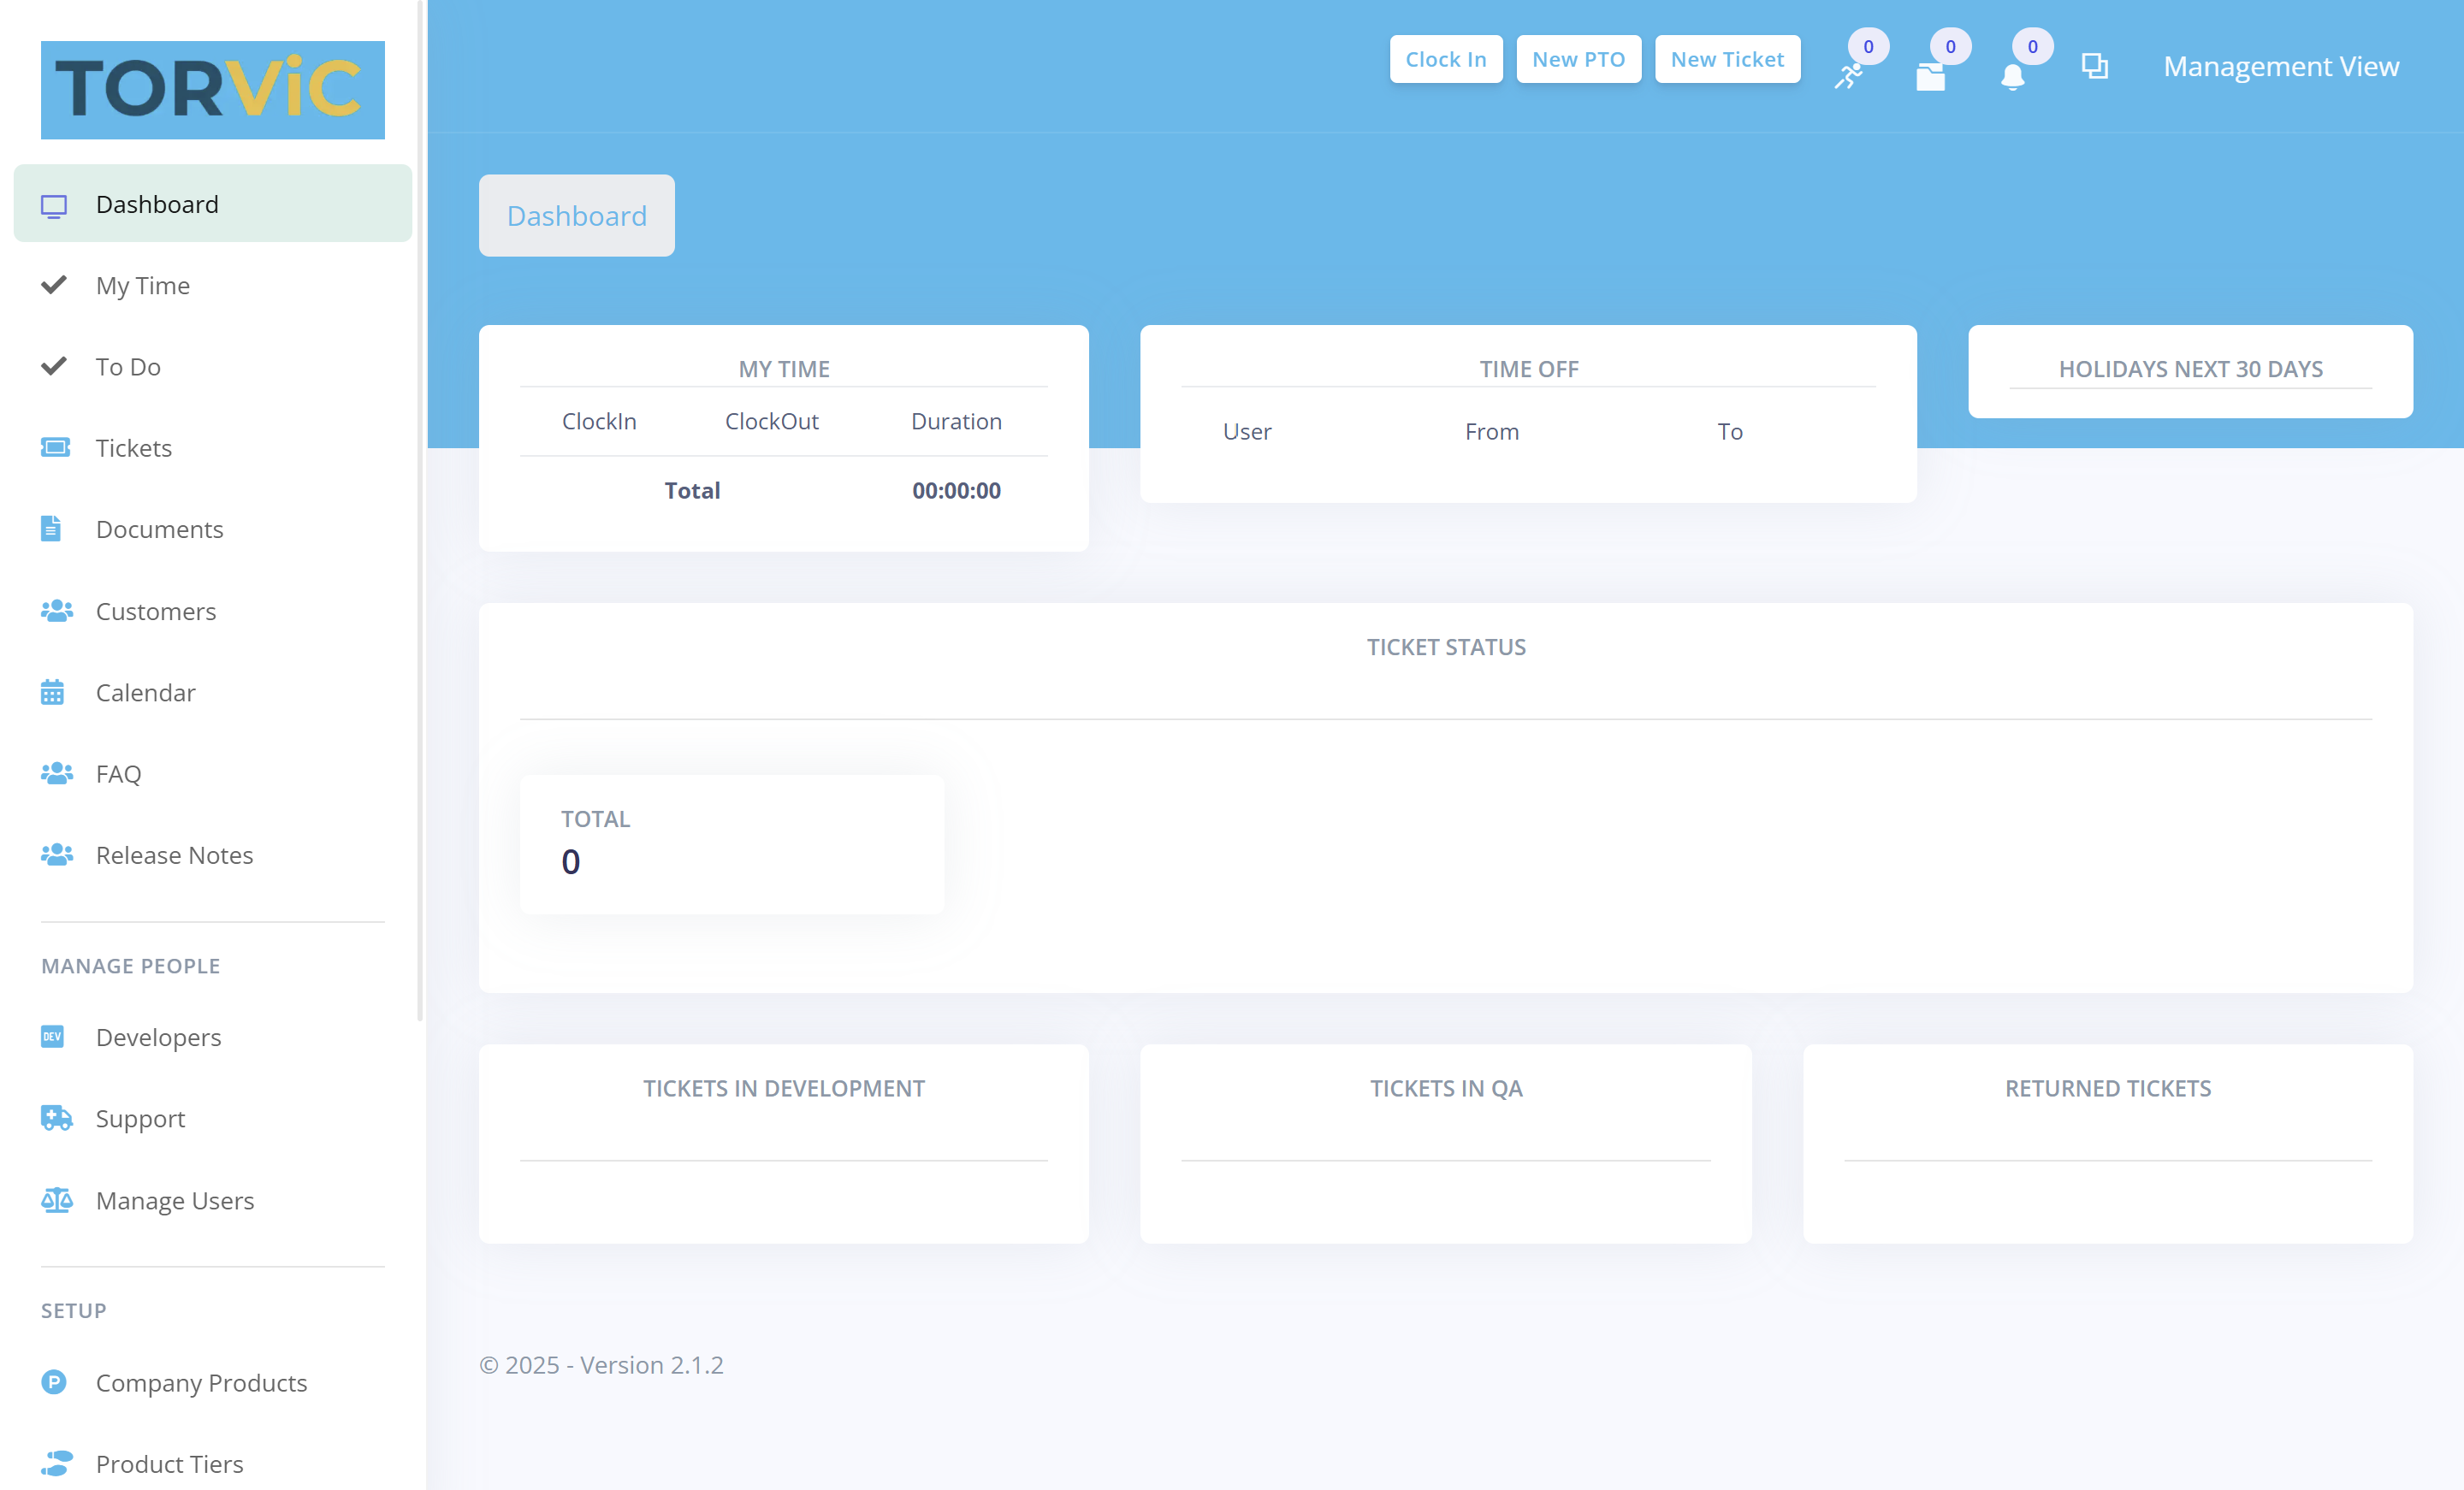2464x1490 pixels.
Task: Open Support under Manage People
Action: coord(213,1117)
